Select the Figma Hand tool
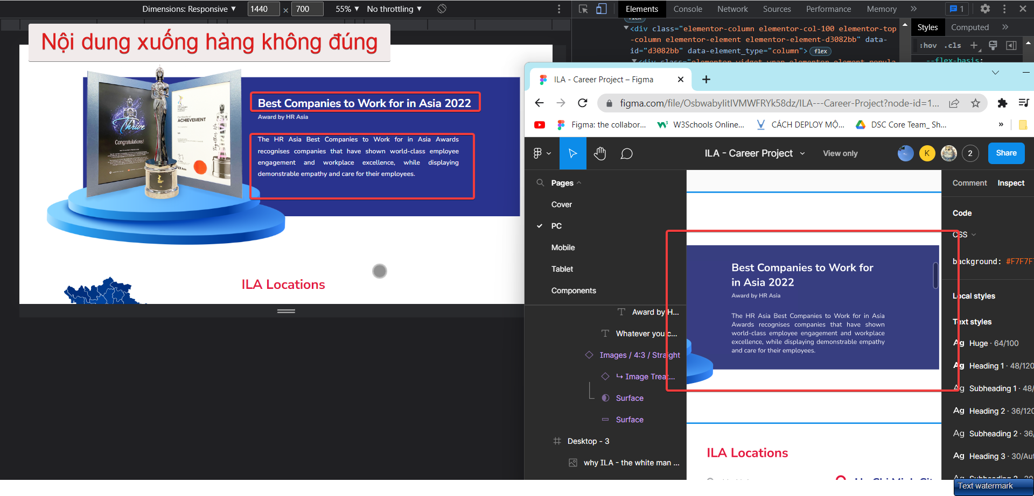1034x496 pixels. click(600, 153)
